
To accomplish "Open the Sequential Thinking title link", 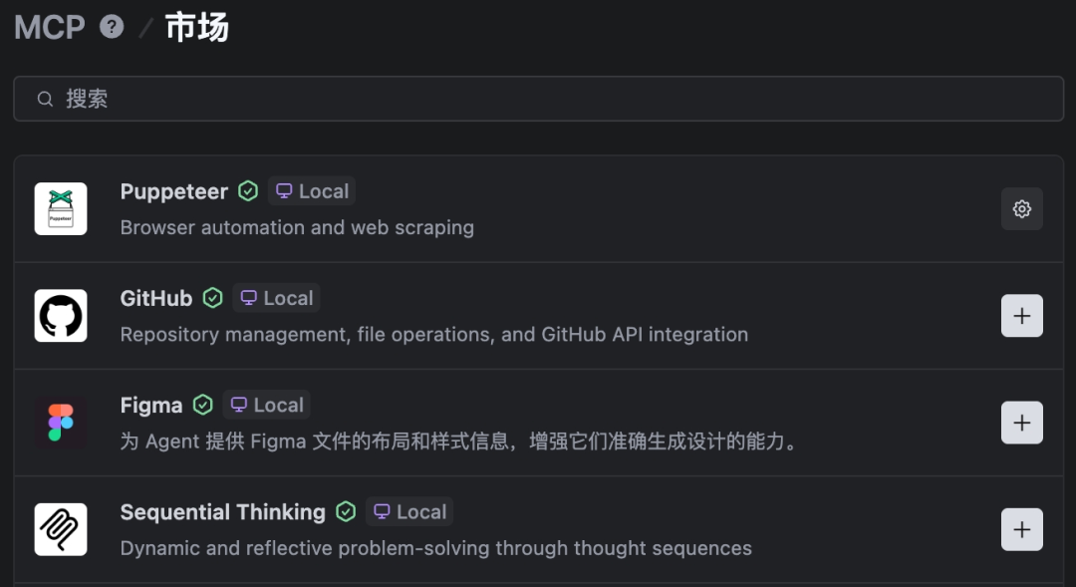I will pyautogui.click(x=222, y=512).
